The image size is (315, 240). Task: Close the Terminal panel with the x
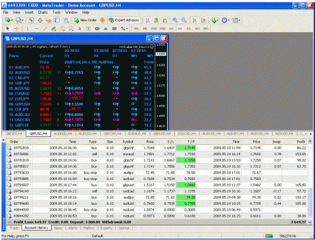pos(4,140)
